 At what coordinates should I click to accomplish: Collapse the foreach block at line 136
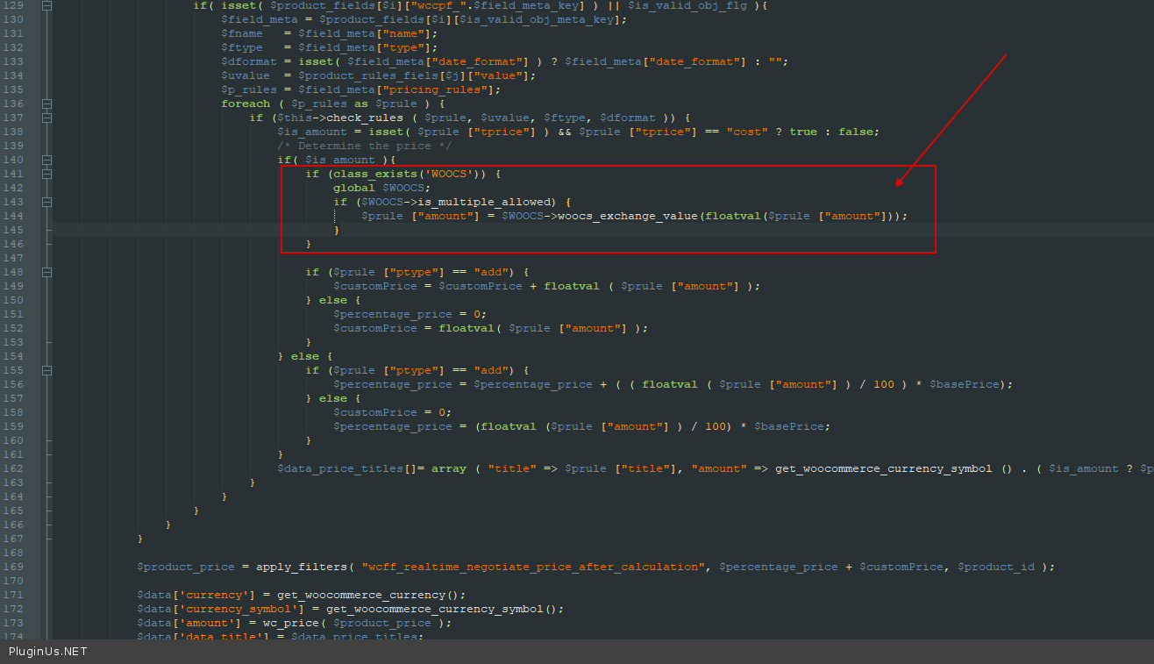click(x=47, y=104)
